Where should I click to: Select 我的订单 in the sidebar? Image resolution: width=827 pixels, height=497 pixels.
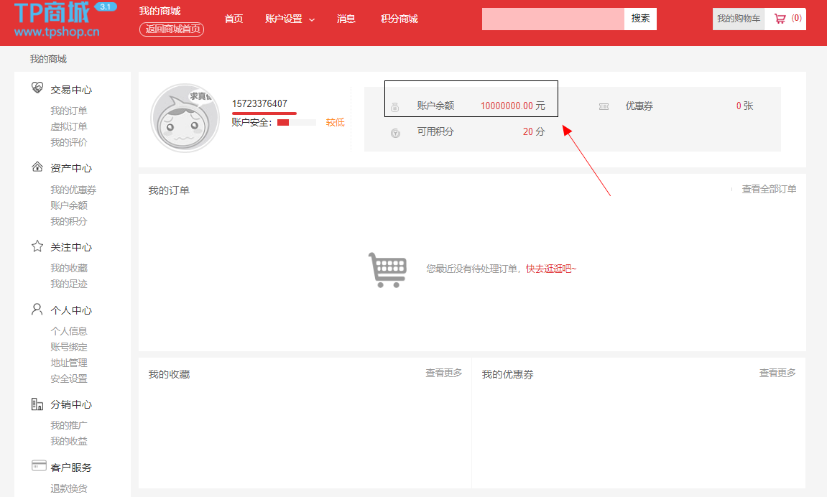coord(69,111)
